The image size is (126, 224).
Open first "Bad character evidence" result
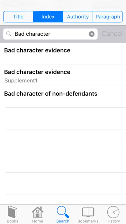(63, 53)
